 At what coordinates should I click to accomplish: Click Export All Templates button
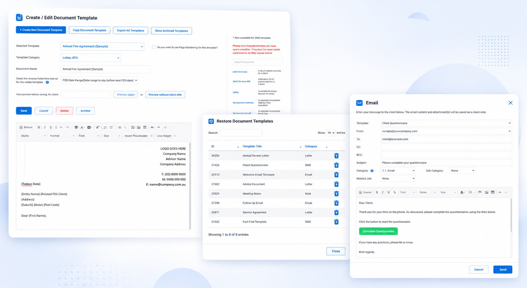coord(131,30)
